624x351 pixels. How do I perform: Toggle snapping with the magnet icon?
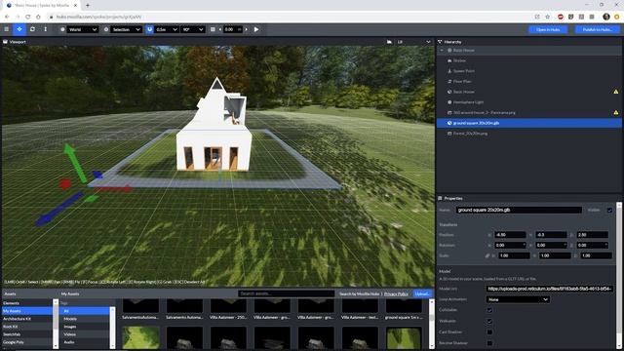pyautogui.click(x=149, y=29)
